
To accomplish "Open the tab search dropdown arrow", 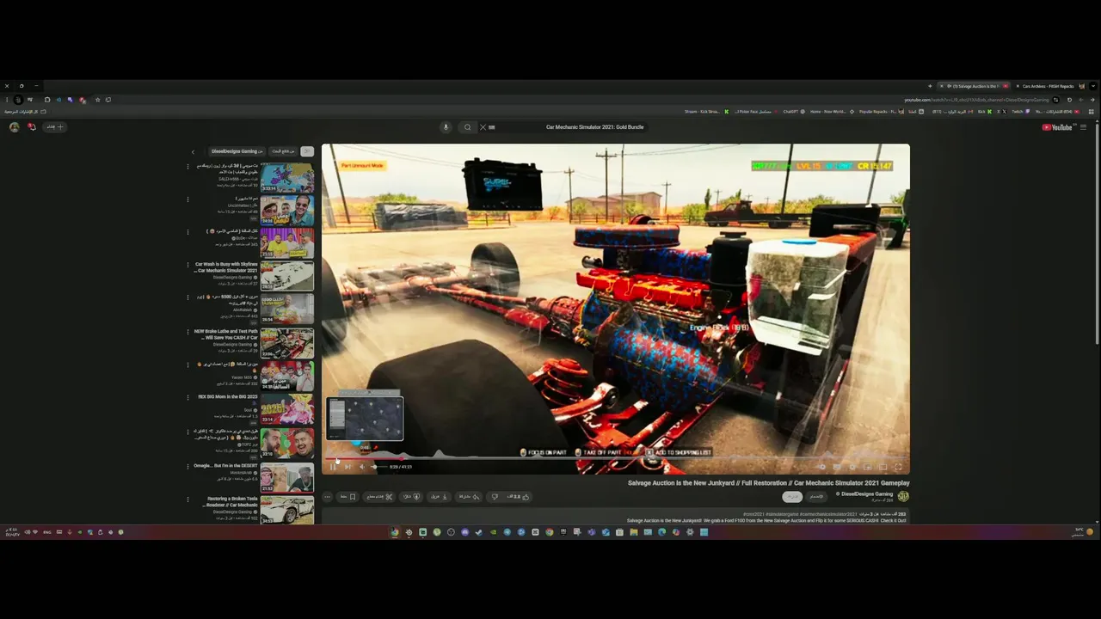I will pyautogui.click(x=1093, y=86).
